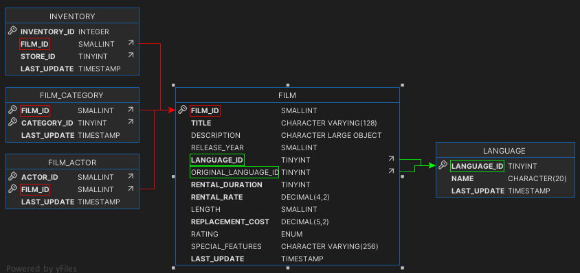580x273 pixels.
Task: Click the foreign key arrow on INVENTORY FILM_ID
Action: (x=131, y=43)
